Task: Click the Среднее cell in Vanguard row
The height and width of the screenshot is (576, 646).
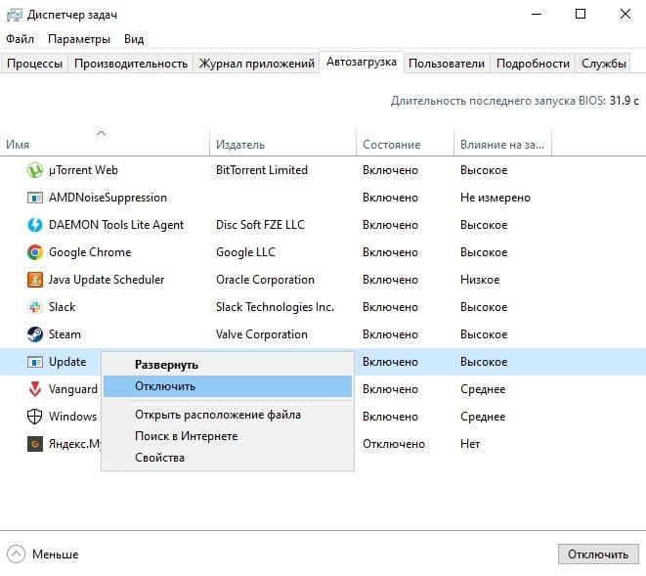Action: point(483,389)
